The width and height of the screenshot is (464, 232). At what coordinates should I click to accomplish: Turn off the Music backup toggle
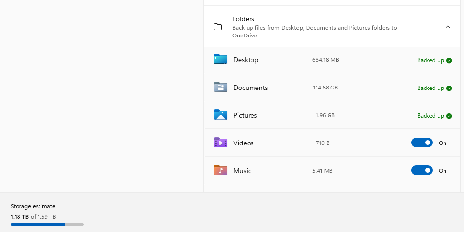pyautogui.click(x=422, y=170)
